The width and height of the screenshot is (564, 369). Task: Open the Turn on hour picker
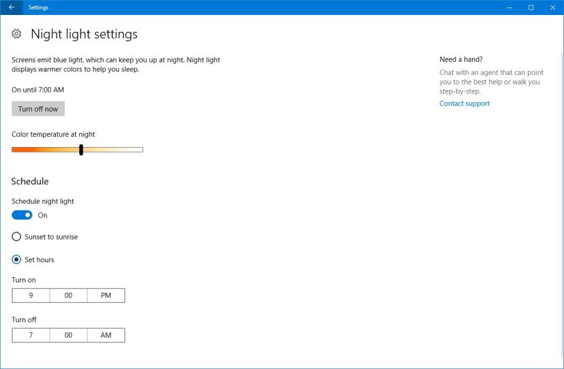click(31, 295)
